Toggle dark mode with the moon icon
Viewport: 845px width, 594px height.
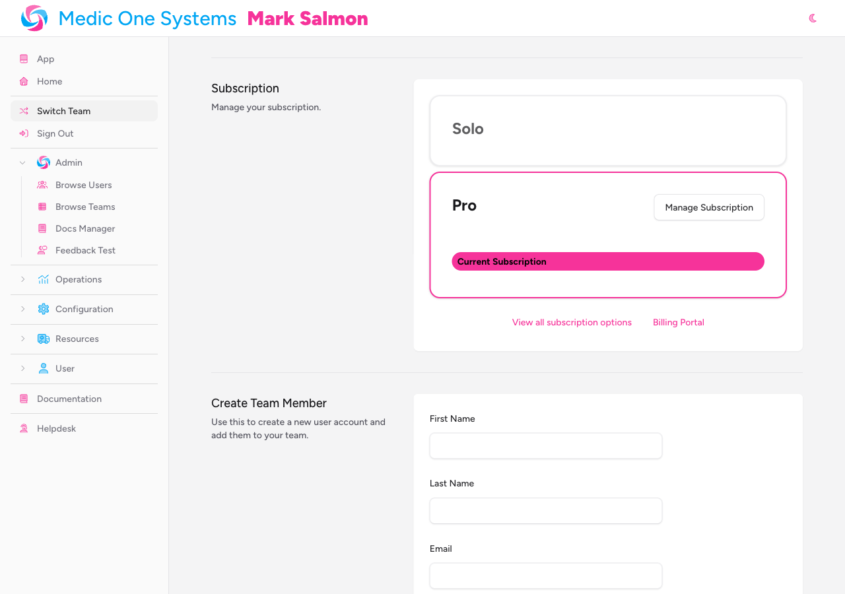[812, 18]
